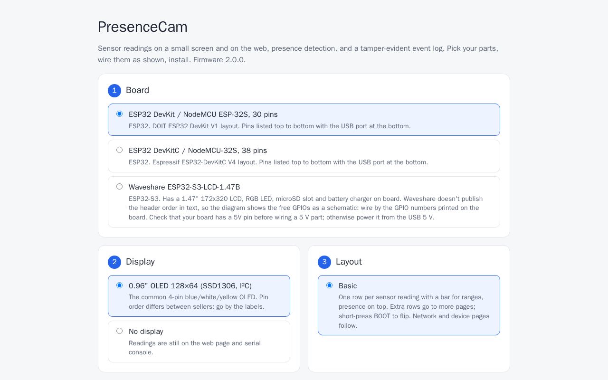Click the 'One row per sensor reading' description
The image size is (608, 380).
tap(414, 311)
